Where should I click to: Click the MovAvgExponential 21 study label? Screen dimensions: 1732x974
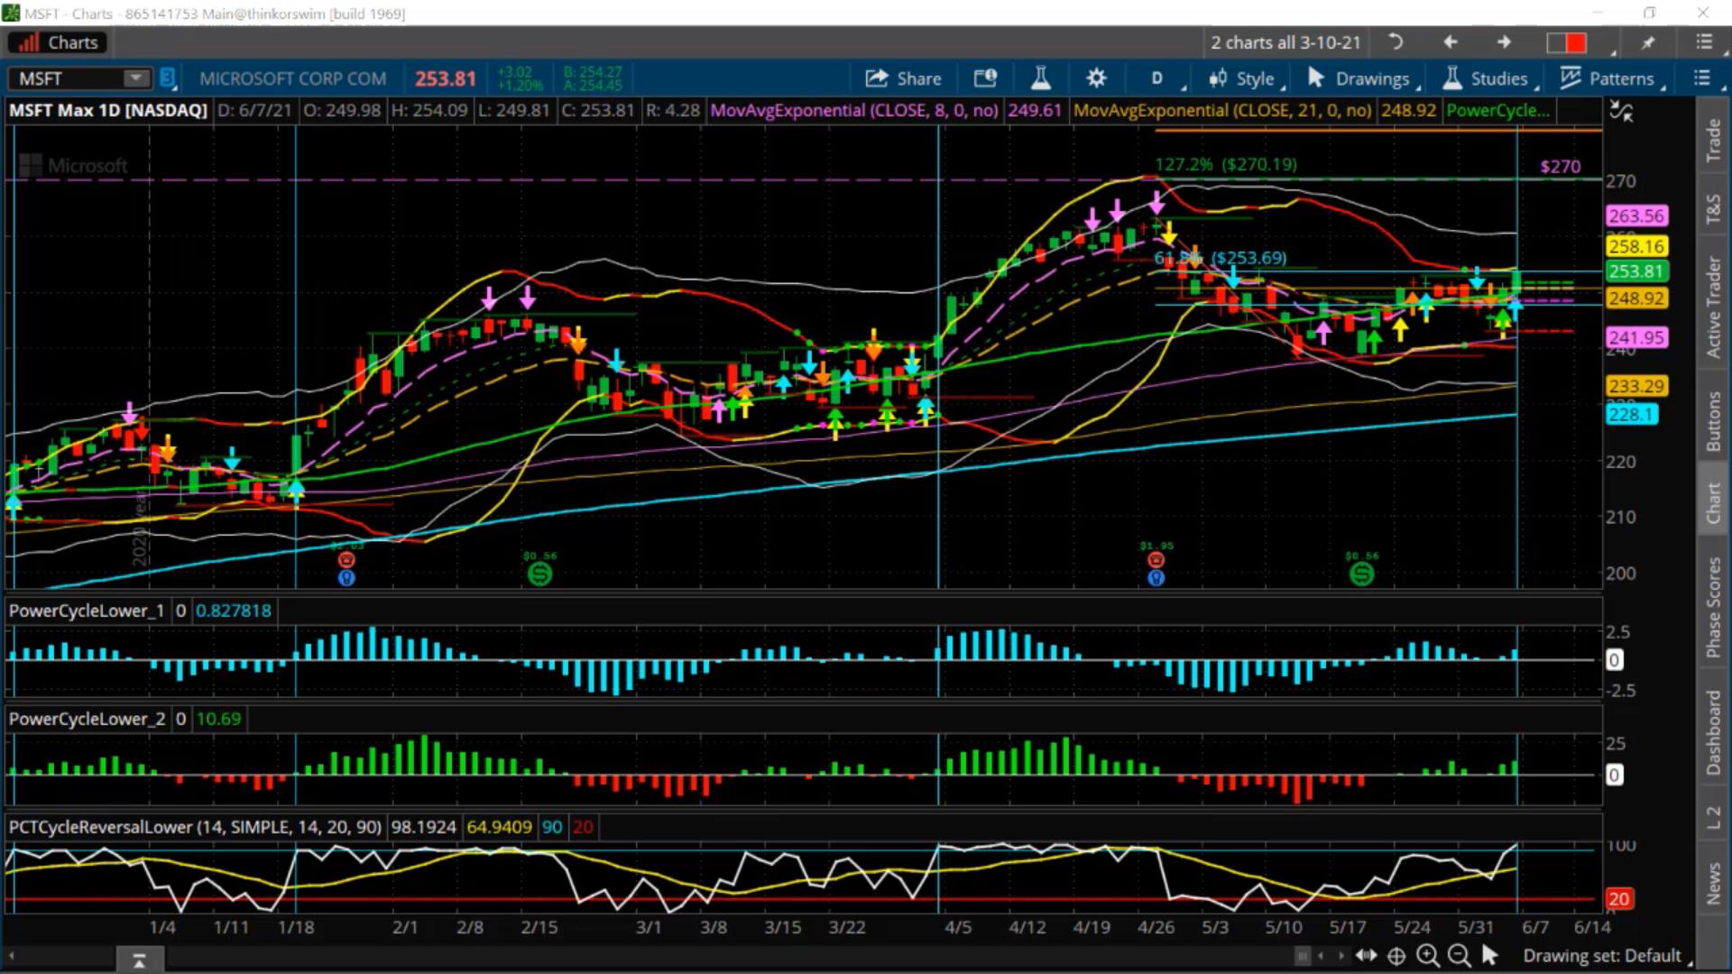click(1222, 110)
